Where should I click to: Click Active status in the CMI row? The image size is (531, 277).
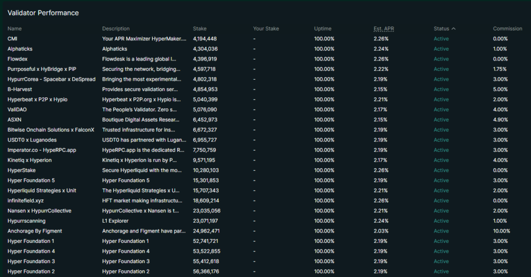point(441,39)
